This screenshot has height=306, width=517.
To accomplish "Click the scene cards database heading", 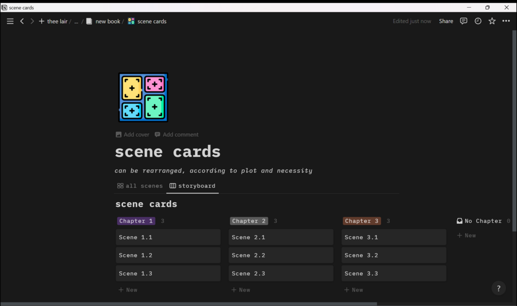I will click(146, 204).
